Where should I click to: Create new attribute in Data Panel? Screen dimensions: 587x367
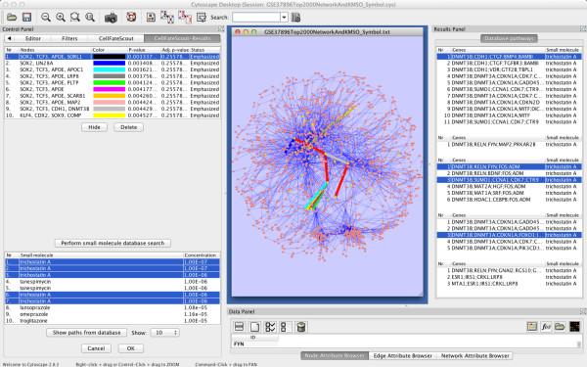click(x=254, y=327)
